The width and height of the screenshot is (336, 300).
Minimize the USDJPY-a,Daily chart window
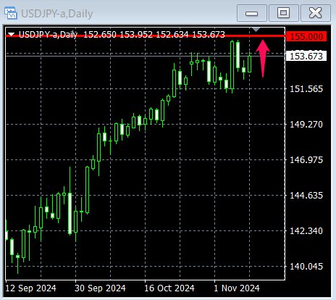[252, 13]
